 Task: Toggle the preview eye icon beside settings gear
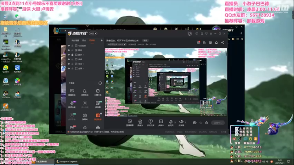click(201, 123)
